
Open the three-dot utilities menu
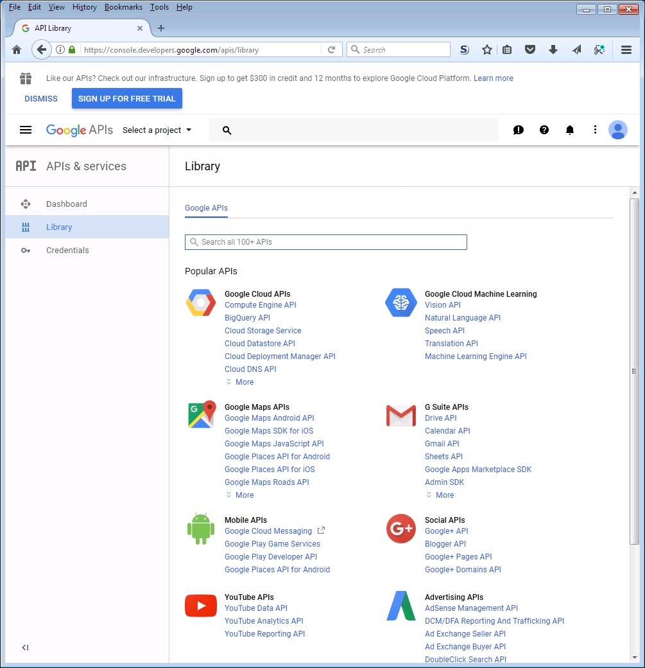(595, 130)
